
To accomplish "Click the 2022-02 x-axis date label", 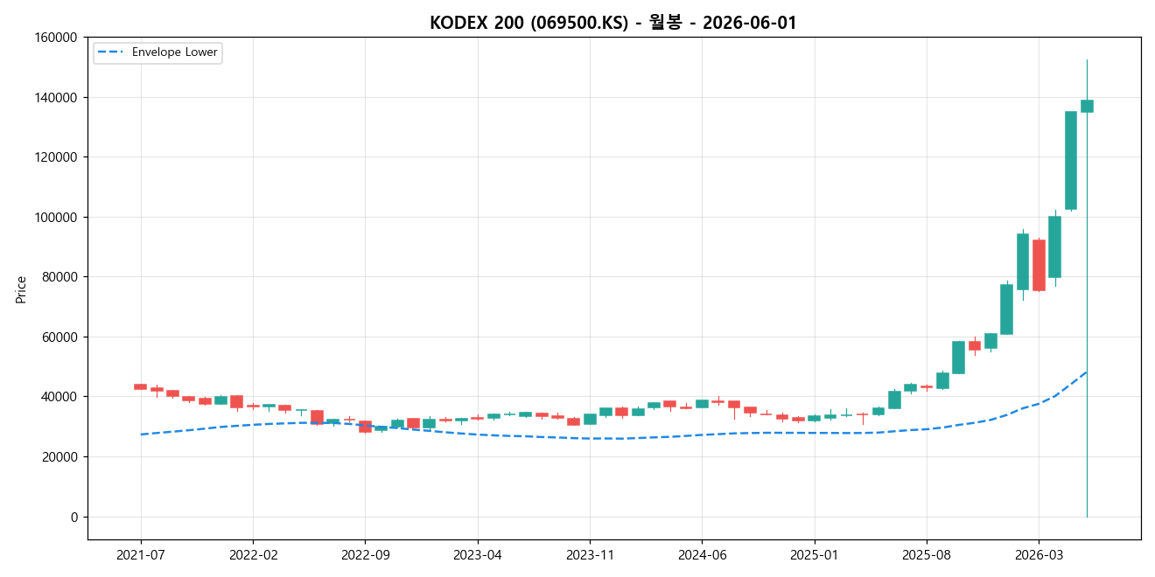I will click(x=253, y=555).
